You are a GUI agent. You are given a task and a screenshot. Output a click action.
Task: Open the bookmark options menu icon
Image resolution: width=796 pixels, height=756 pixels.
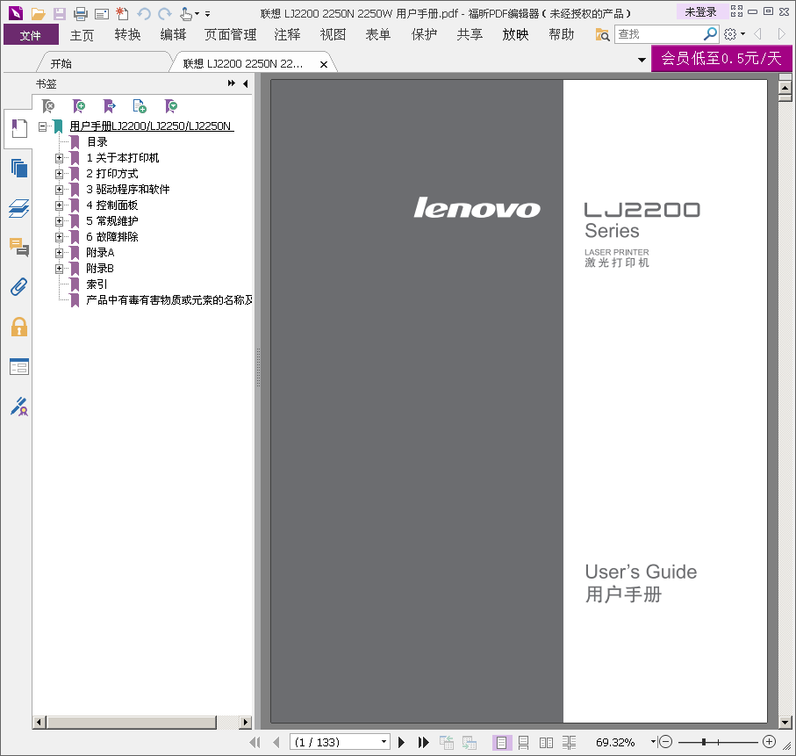[171, 106]
